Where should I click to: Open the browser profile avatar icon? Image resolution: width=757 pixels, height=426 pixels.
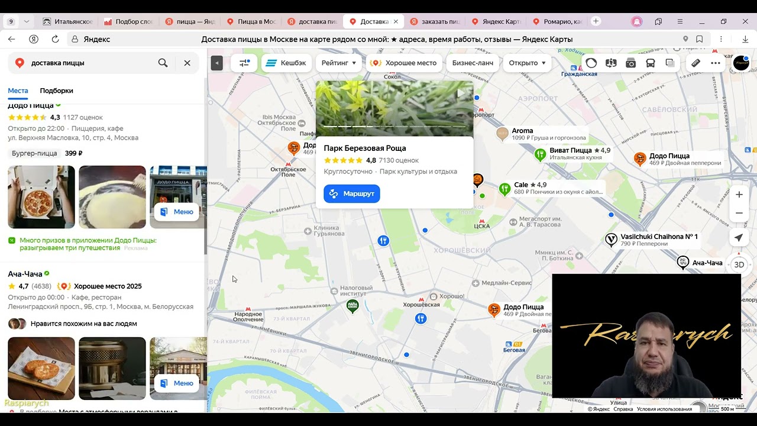click(637, 21)
